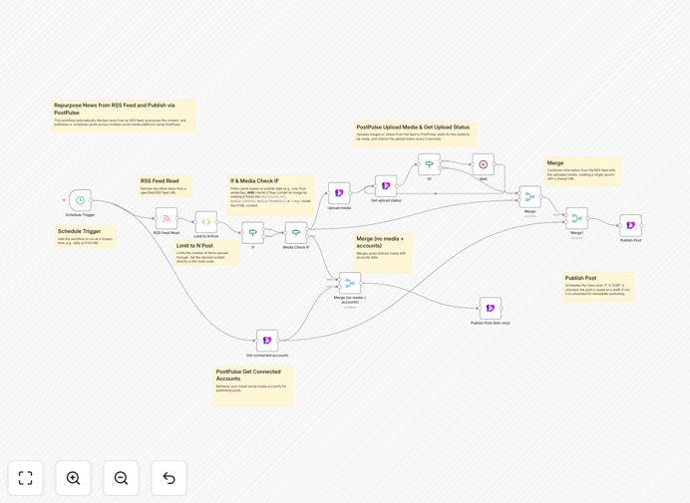Open the Merge1 node

(576, 218)
